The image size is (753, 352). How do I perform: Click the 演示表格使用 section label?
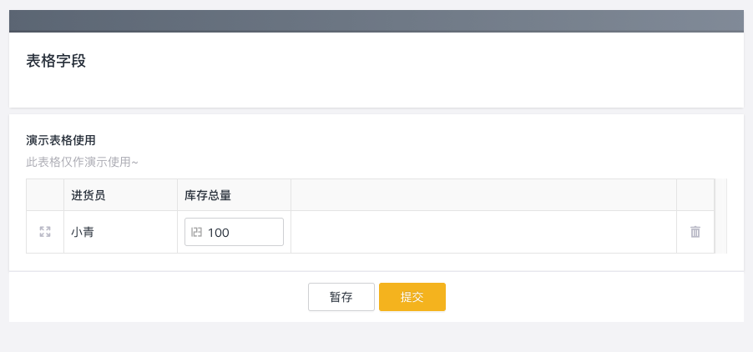coord(61,140)
